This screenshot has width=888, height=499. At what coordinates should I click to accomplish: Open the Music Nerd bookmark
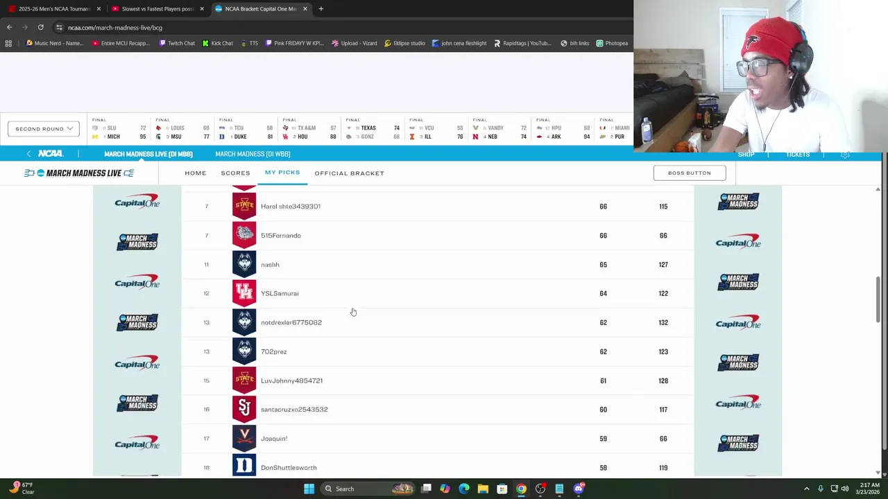pyautogui.click(x=53, y=43)
